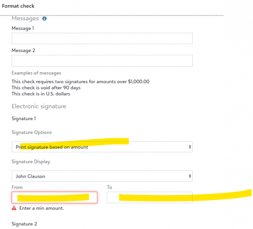
Task: Click the Signature 2 label
Action: (24, 224)
